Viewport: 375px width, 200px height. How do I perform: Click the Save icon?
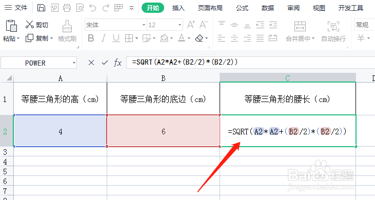coord(41,8)
